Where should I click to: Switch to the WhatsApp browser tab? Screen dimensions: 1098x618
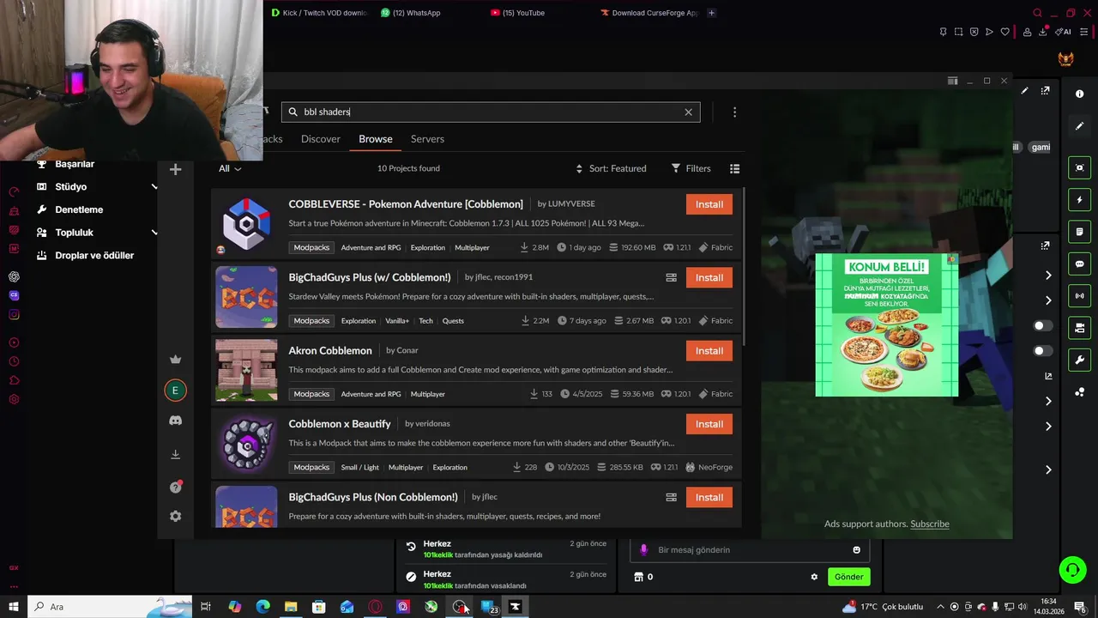[x=420, y=13]
